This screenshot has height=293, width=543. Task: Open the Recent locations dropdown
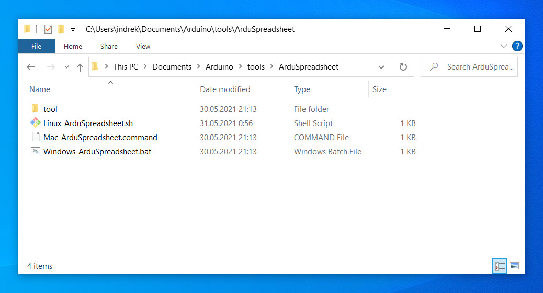tap(66, 67)
